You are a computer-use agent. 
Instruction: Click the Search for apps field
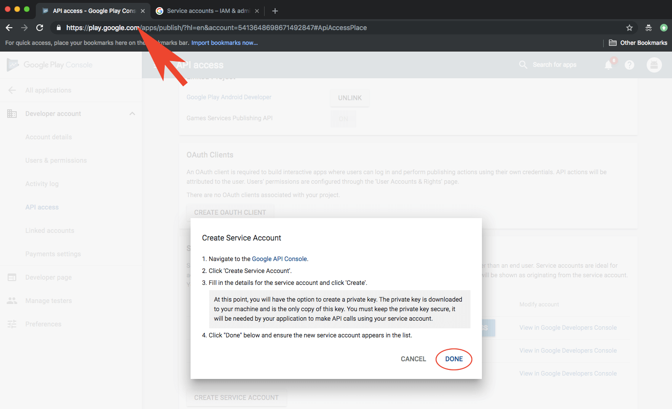pyautogui.click(x=555, y=65)
